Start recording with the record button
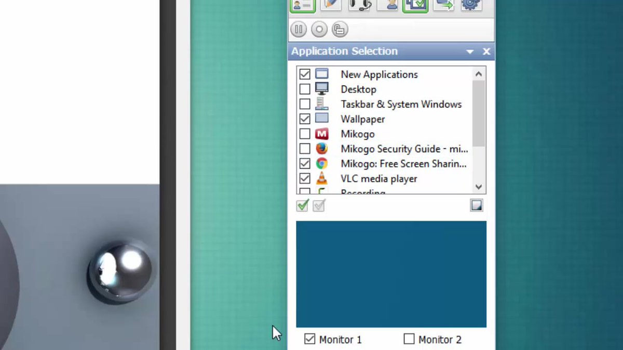The height and width of the screenshot is (350, 623). pyautogui.click(x=319, y=30)
